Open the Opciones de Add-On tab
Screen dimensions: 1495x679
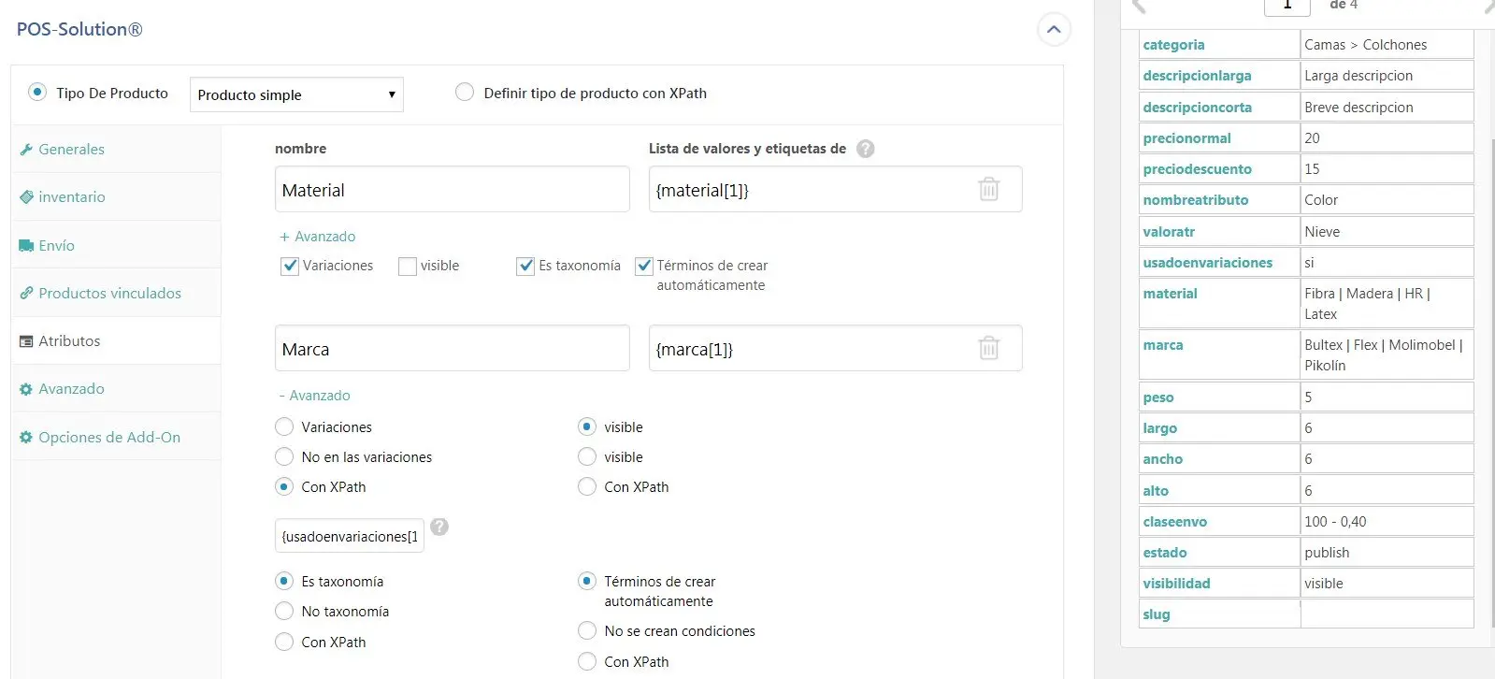(x=108, y=438)
